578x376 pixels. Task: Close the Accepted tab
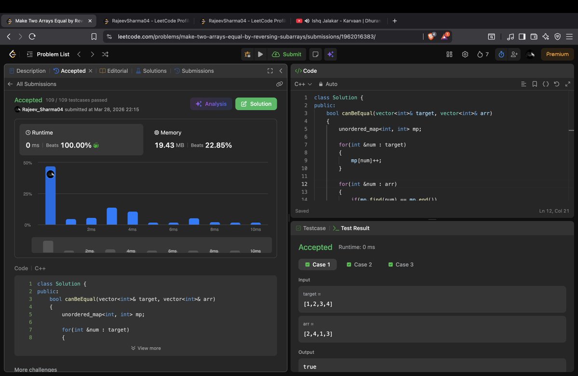90,71
